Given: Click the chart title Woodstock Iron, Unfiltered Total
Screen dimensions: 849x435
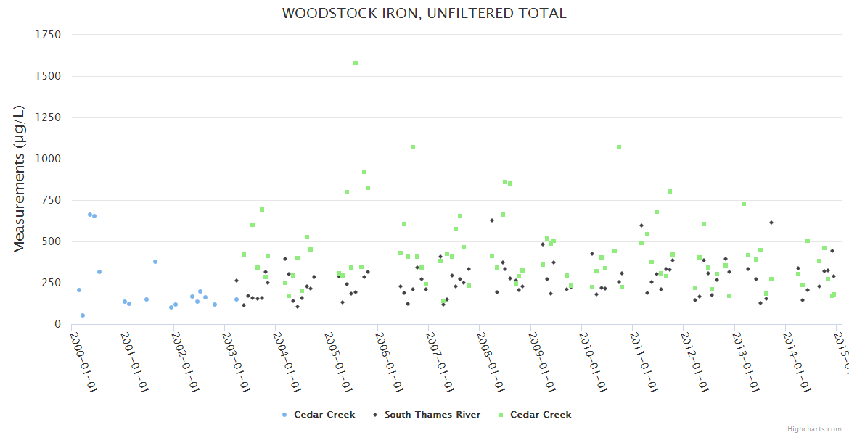Looking at the screenshot, I should (x=424, y=13).
